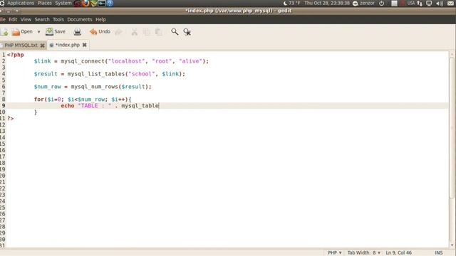This screenshot has width=456, height=256.
Task: Click the mysql_num_rows line of code
Action: (x=93, y=87)
